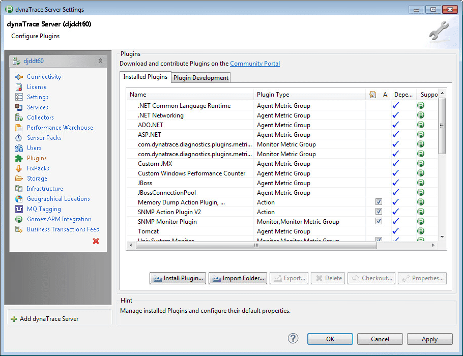Click the help question mark icon
463x356 pixels.
pos(293,338)
